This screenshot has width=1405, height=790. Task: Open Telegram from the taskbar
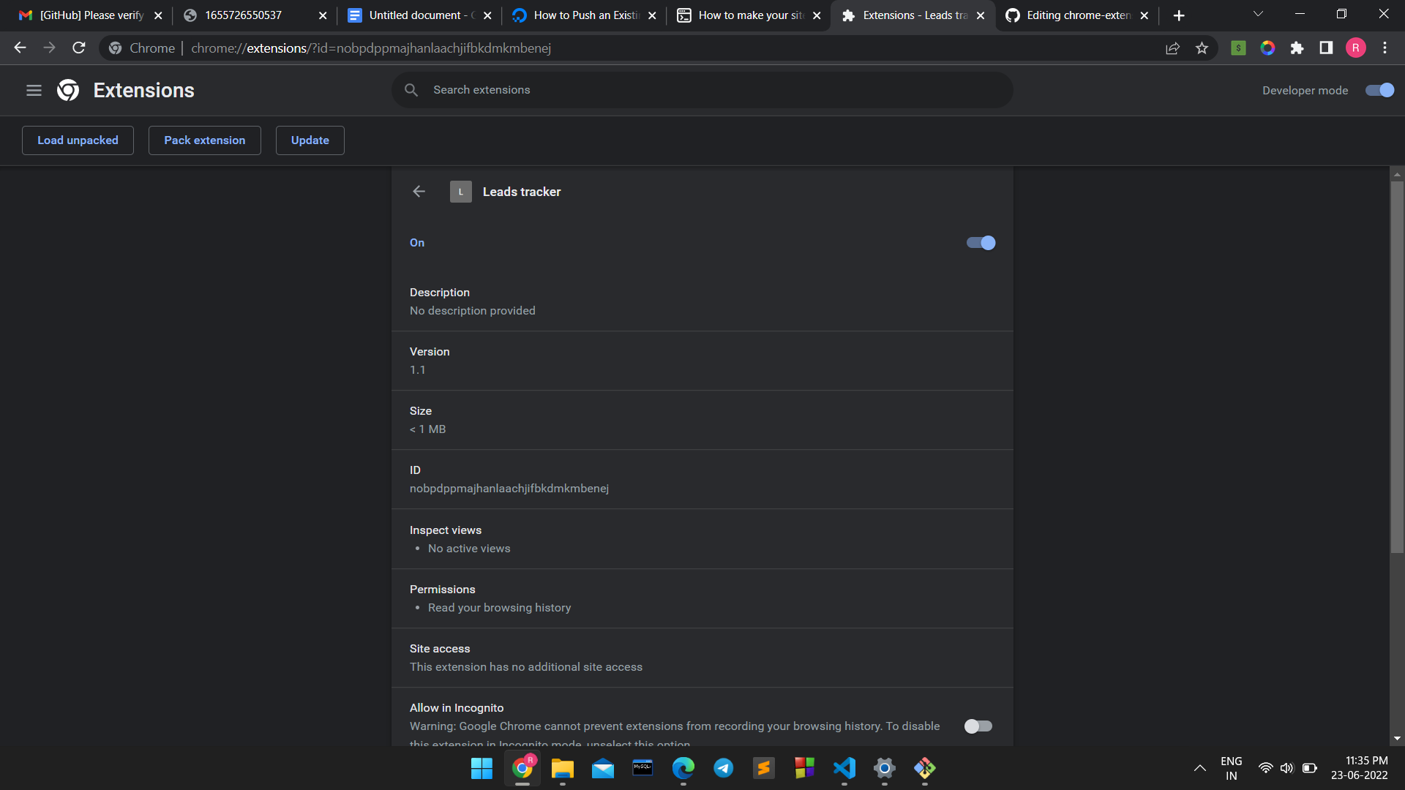(x=723, y=769)
